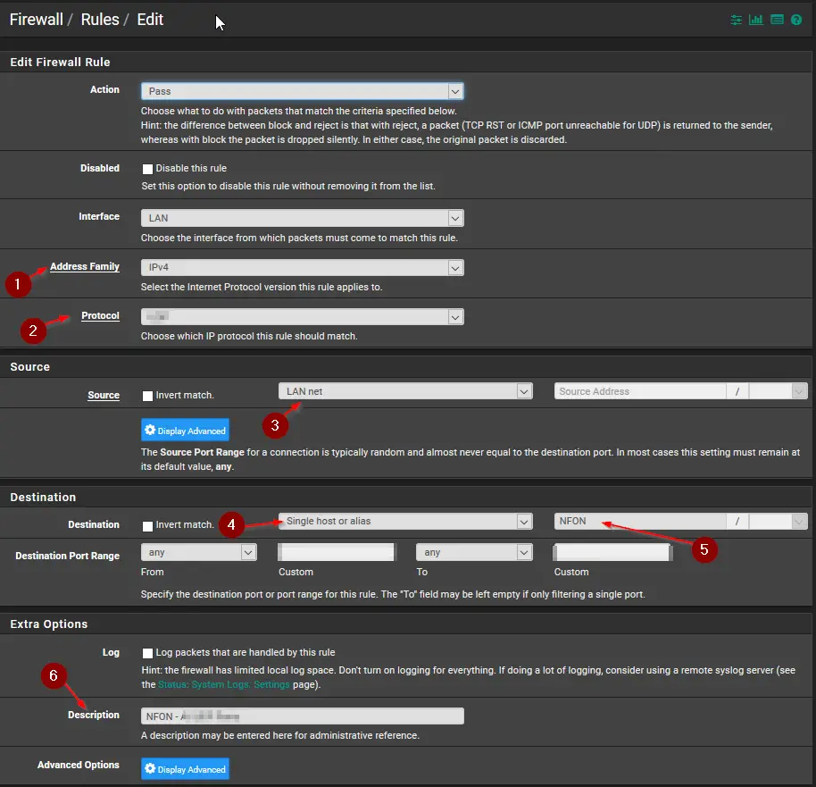Click the From Custom port input field
The image size is (816, 787).
click(337, 552)
